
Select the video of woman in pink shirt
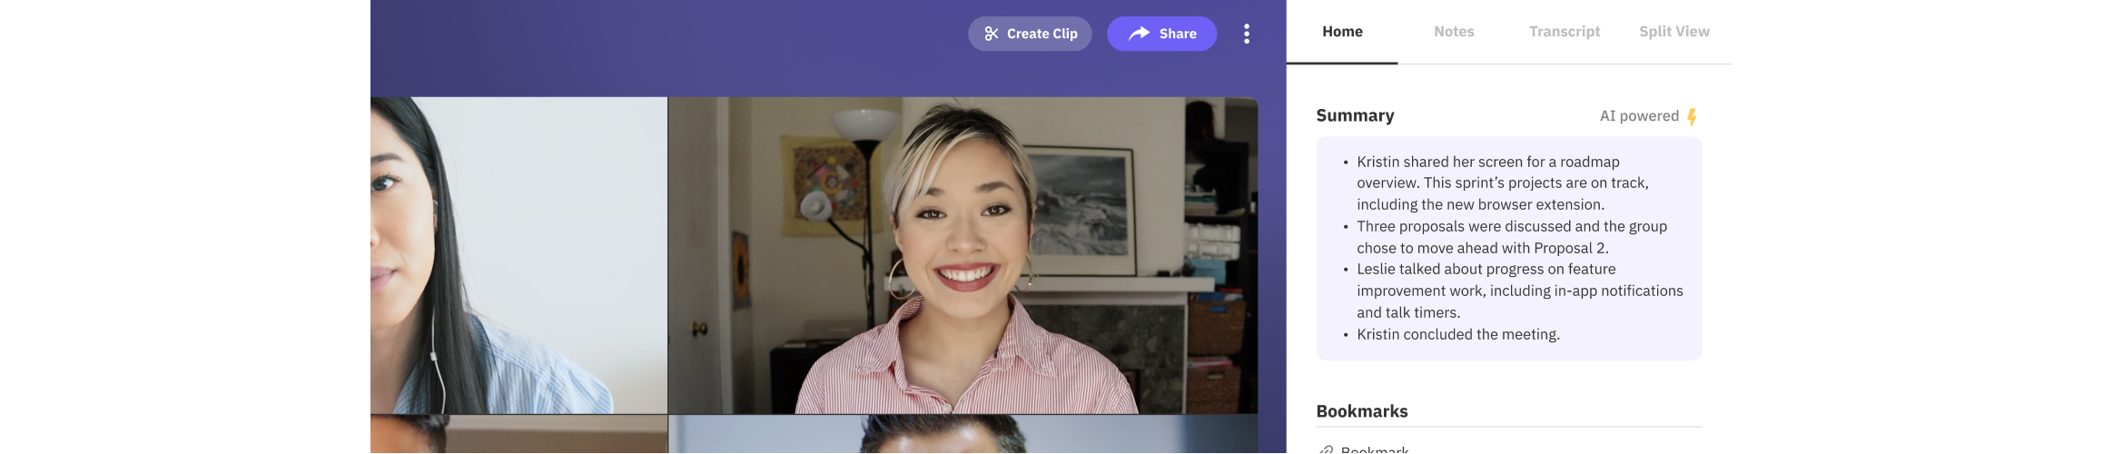[963, 255]
